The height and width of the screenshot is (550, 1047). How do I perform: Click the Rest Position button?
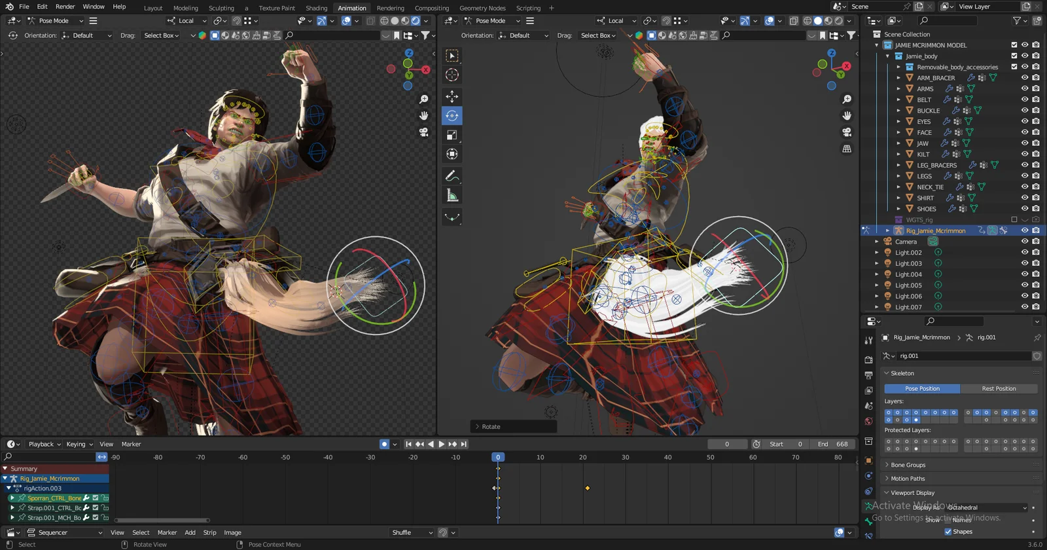[x=999, y=389]
